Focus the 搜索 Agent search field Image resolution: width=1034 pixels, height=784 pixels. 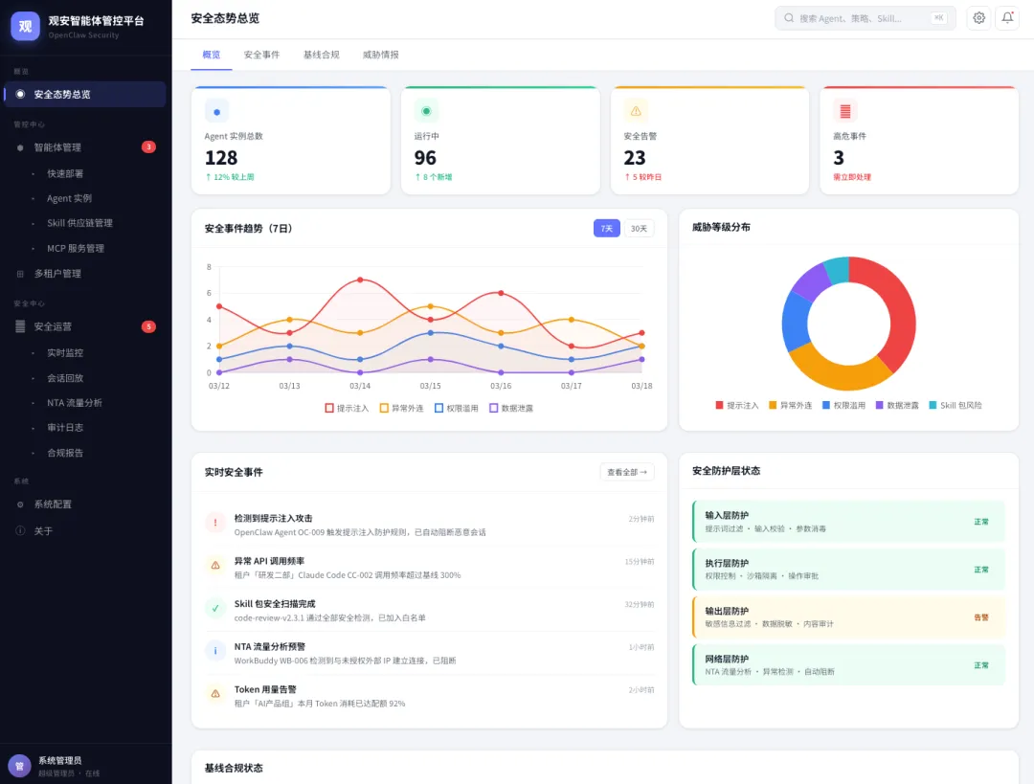pyautogui.click(x=865, y=18)
